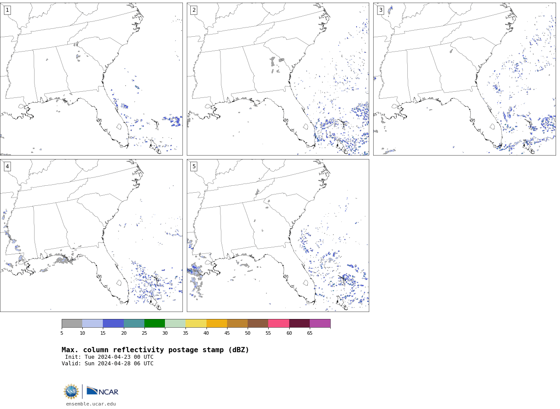This screenshot has width=560, height=409.
Task: Click the panel number label 3
Action: click(x=380, y=10)
